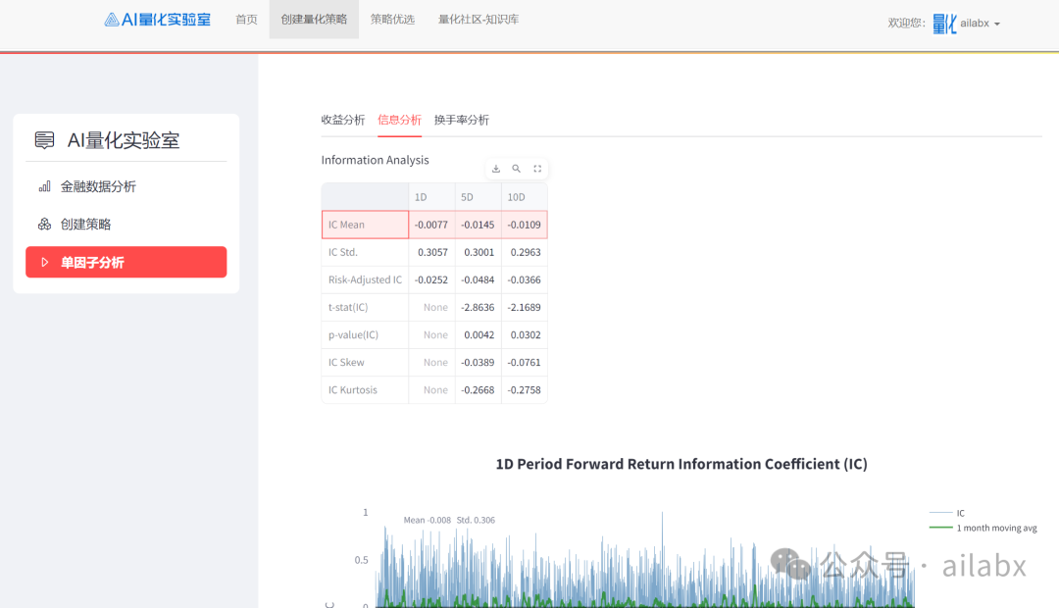The height and width of the screenshot is (608, 1059).
Task: Switch to the 收益分析 tab
Action: [x=343, y=121]
